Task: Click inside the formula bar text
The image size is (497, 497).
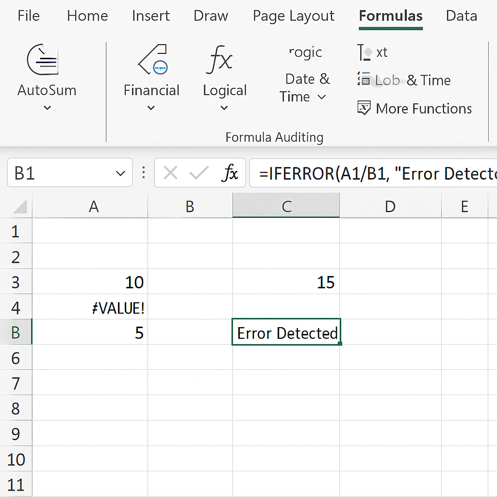Action: point(374,173)
